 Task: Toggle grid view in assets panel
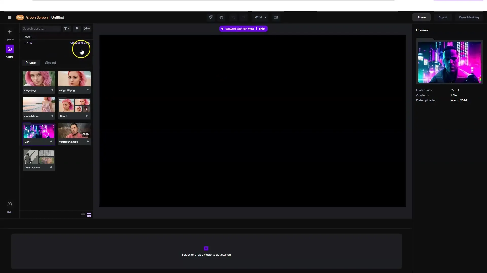click(x=89, y=215)
